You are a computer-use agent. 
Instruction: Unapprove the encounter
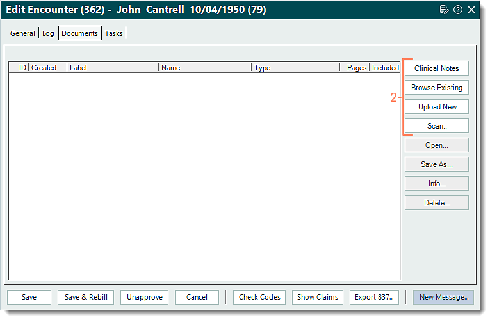(x=144, y=297)
